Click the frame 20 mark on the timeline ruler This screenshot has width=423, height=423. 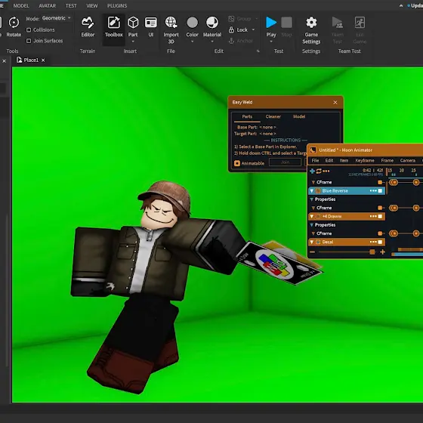tap(401, 170)
